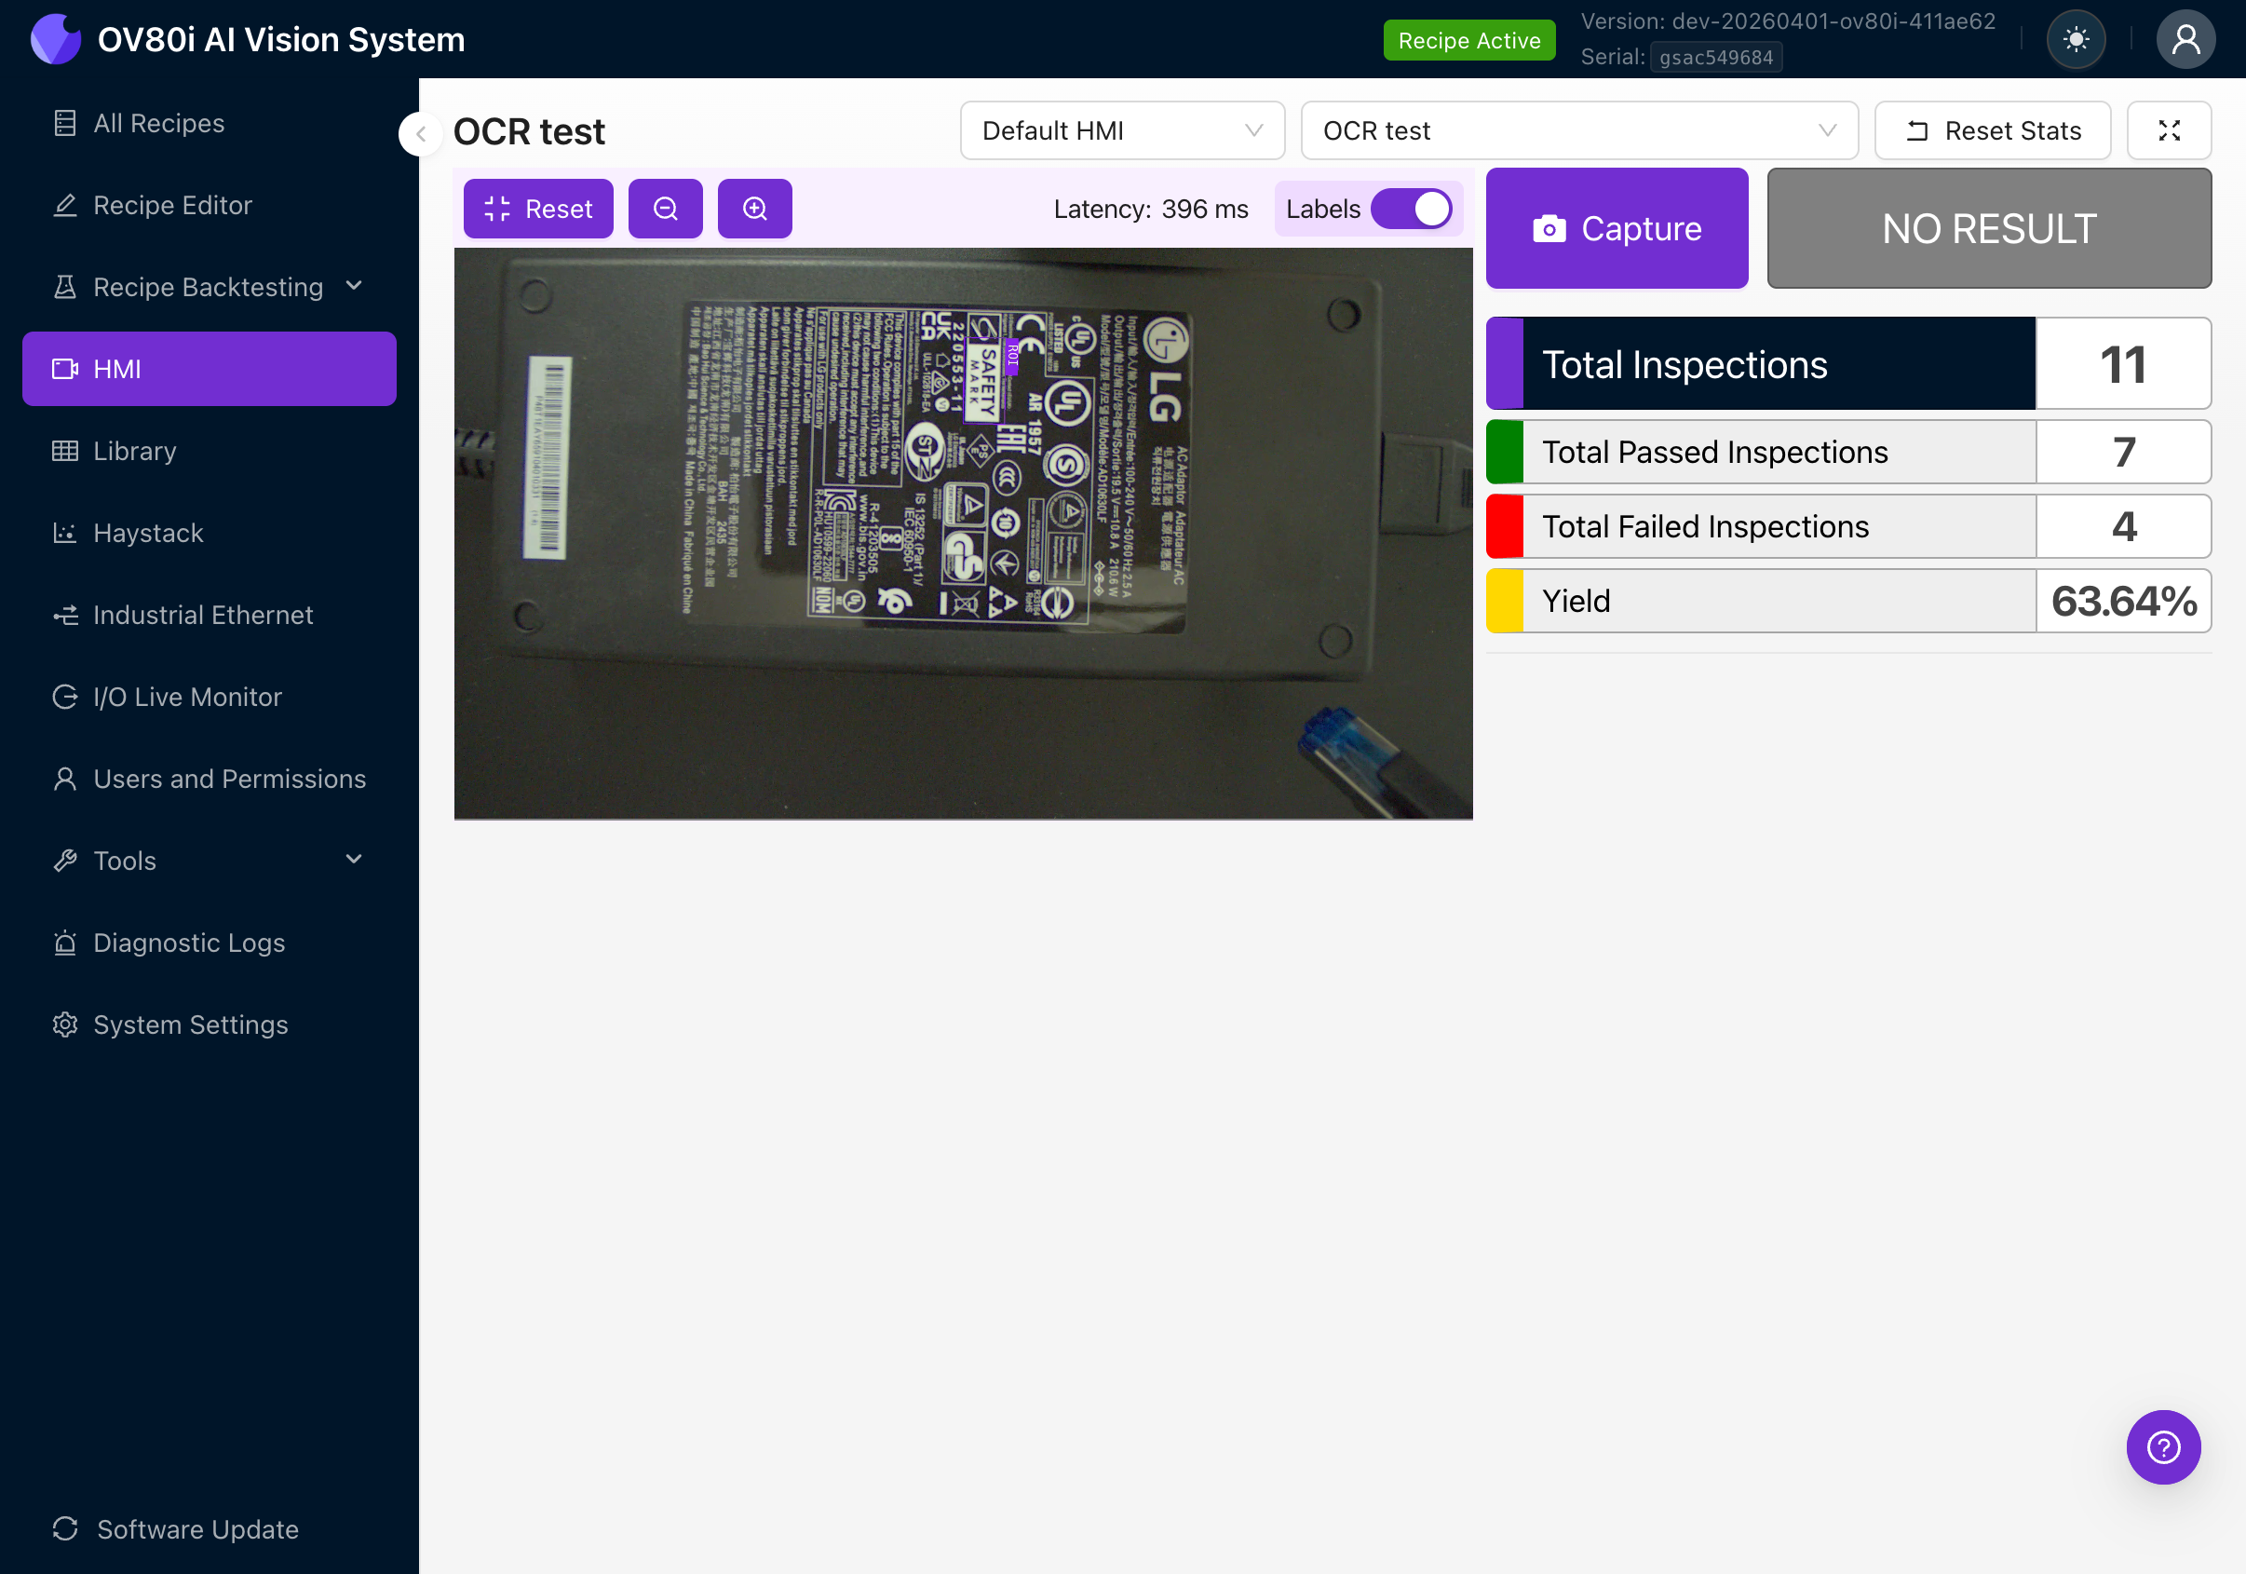This screenshot has width=2246, height=1574.
Task: Open the floating help button
Action: point(2163,1446)
